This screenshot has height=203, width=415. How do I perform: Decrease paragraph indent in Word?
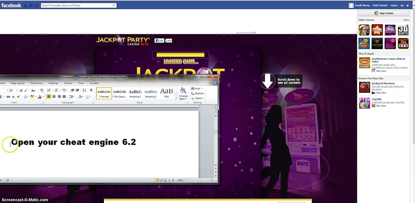pos(72,90)
